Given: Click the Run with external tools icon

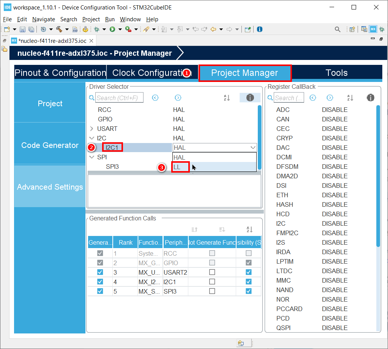Looking at the screenshot, I should tap(128, 30).
